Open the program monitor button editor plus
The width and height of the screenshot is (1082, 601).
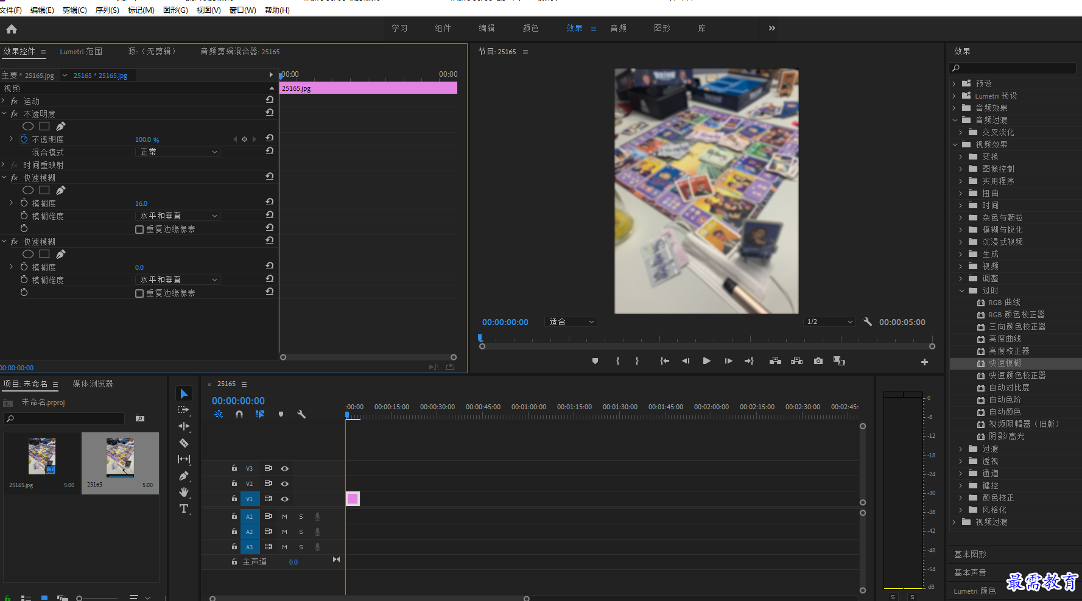click(924, 362)
